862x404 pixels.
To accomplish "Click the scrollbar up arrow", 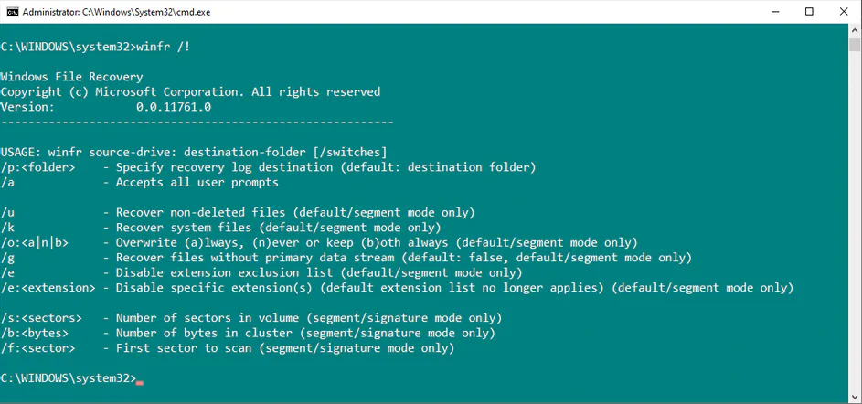I will click(x=855, y=30).
